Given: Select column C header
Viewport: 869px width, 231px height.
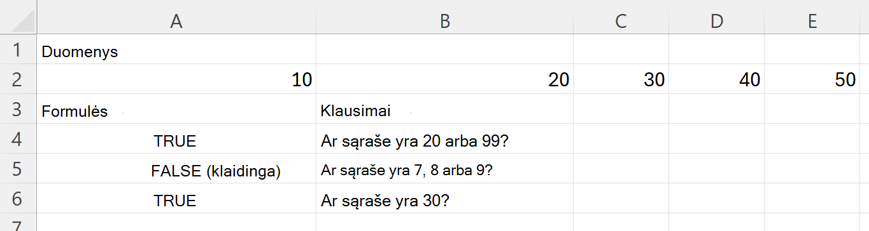Looking at the screenshot, I should (x=621, y=21).
